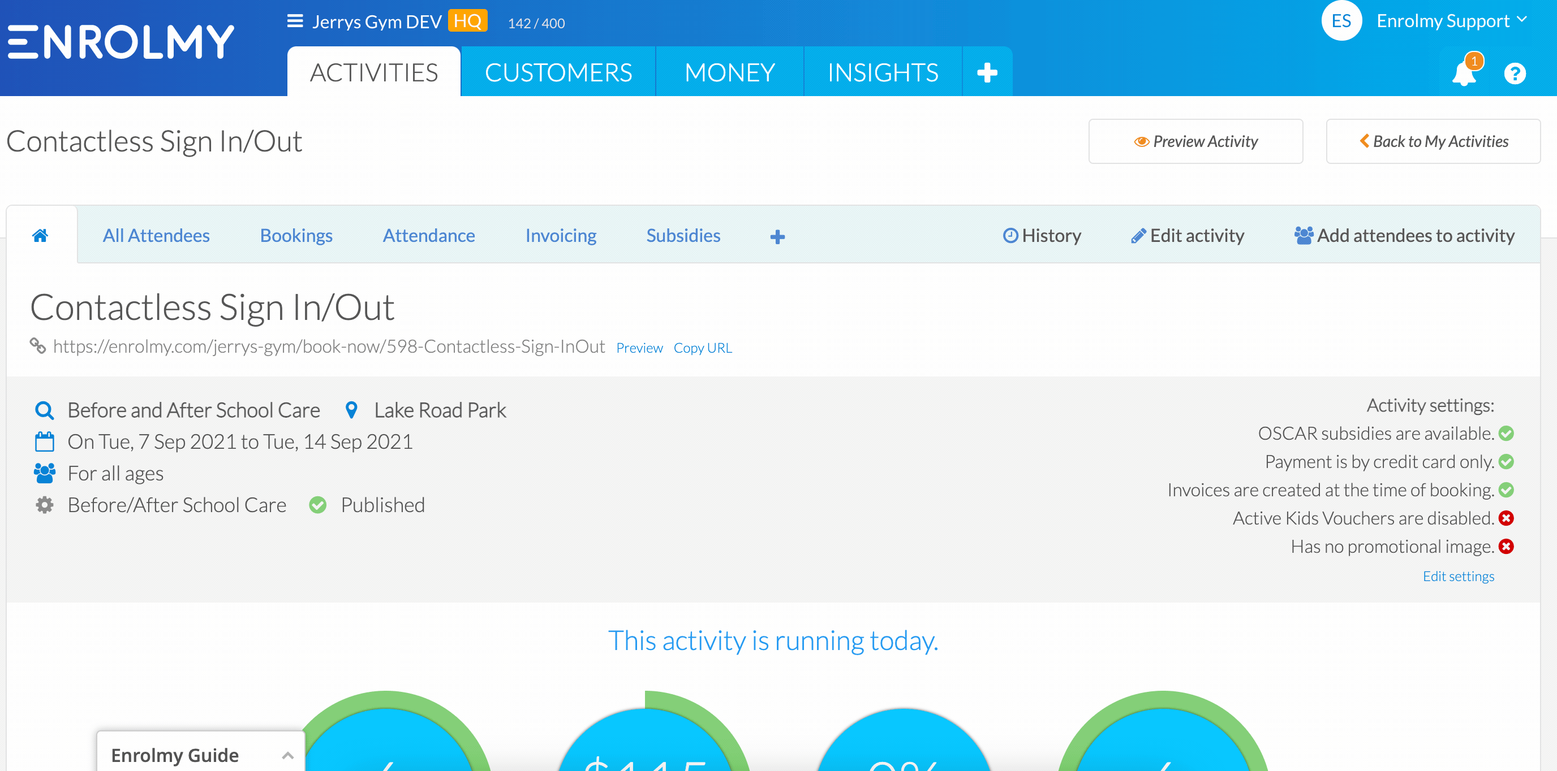Click the Edit settings link
Image resolution: width=1557 pixels, height=771 pixels.
1459,576
